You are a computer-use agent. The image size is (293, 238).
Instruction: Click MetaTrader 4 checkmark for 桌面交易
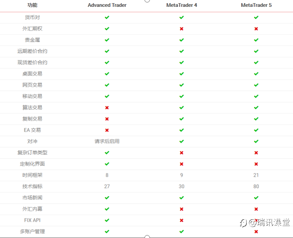coord(182,74)
